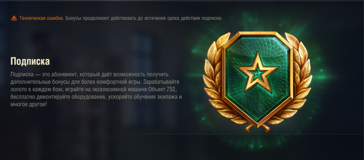The width and height of the screenshot is (364, 160).
Task: Click the gold top edge of shield frame
Action: (x=257, y=34)
